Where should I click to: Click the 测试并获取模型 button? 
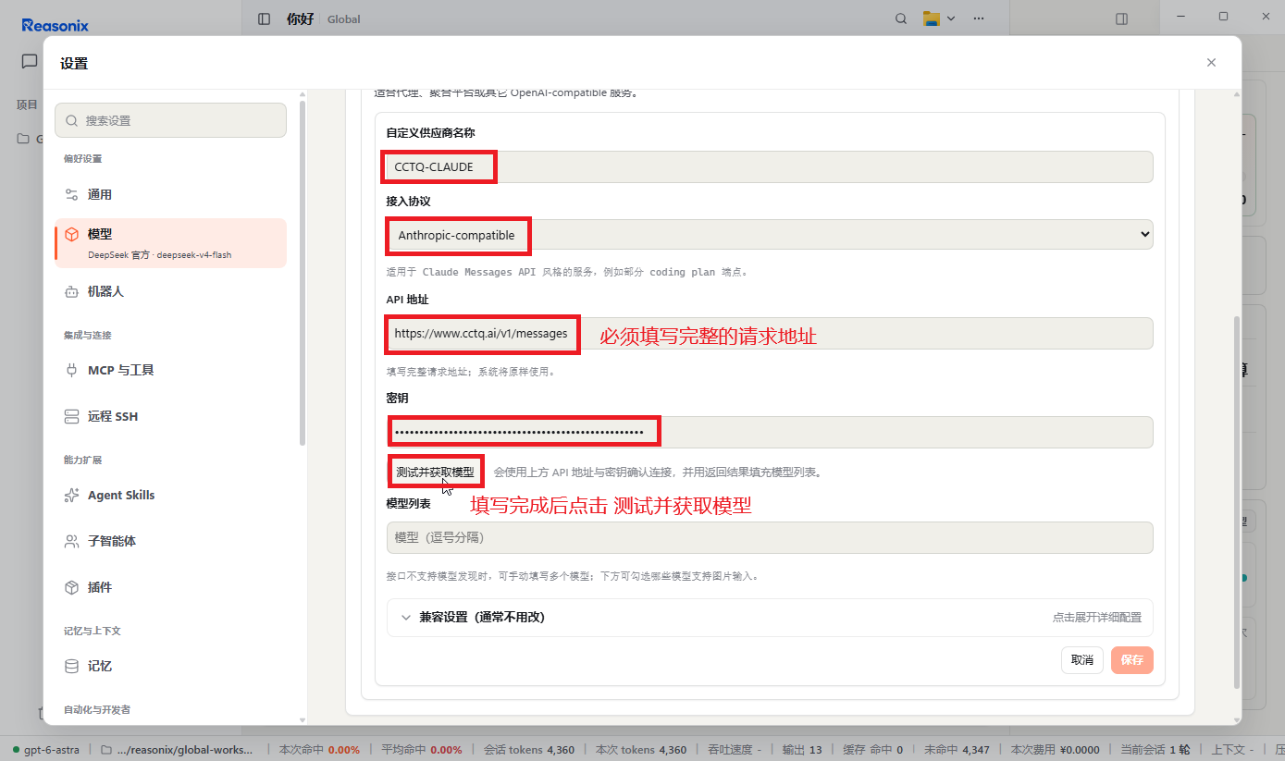[x=435, y=473]
